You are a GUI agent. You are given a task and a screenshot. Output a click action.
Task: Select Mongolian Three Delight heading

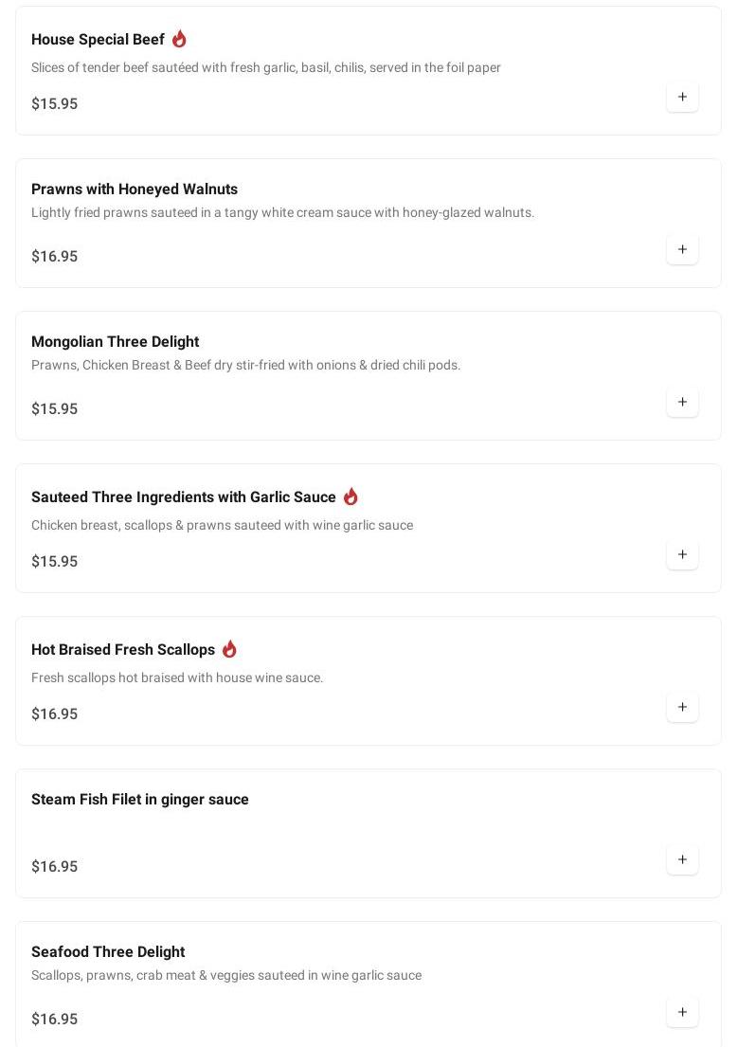pos(115,342)
